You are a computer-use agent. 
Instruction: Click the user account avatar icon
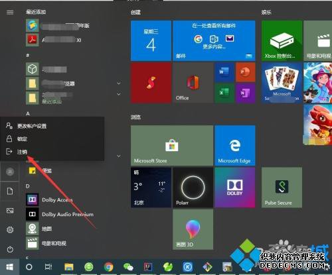10,172
